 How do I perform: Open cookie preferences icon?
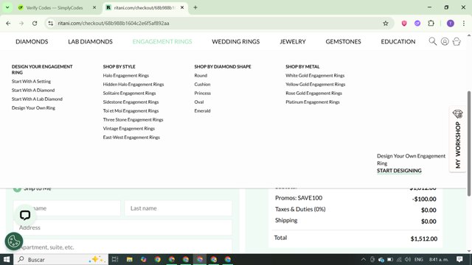(14, 241)
